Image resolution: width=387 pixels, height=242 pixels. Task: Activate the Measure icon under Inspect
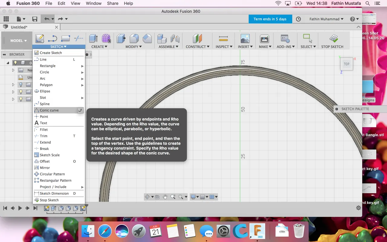pos(223,38)
